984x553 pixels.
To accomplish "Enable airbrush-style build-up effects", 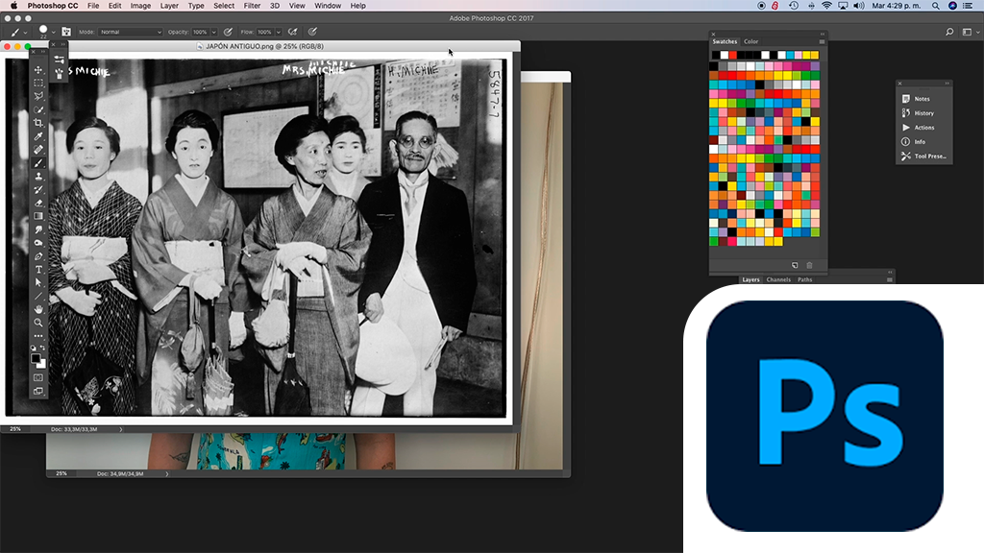I will pos(292,32).
